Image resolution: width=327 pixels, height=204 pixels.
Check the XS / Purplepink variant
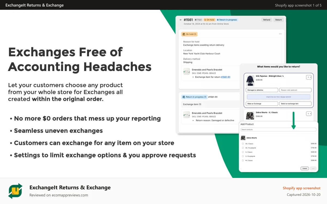pyautogui.click(x=243, y=148)
